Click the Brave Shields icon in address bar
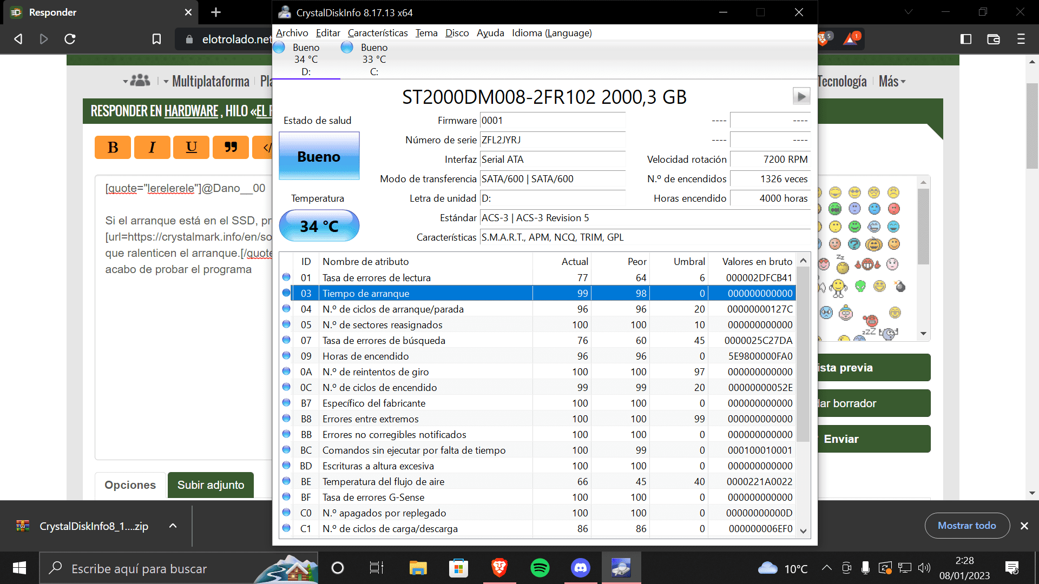Image resolution: width=1039 pixels, height=584 pixels. (x=824, y=38)
